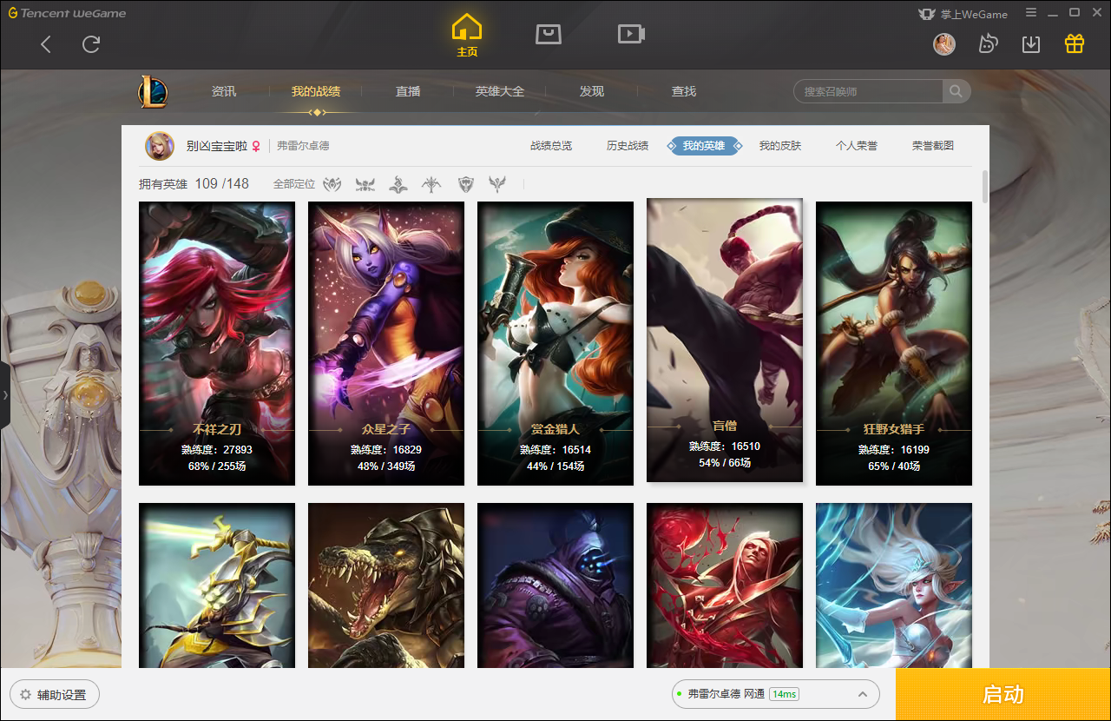Open the red blood-mage hero card in second row

(725, 585)
